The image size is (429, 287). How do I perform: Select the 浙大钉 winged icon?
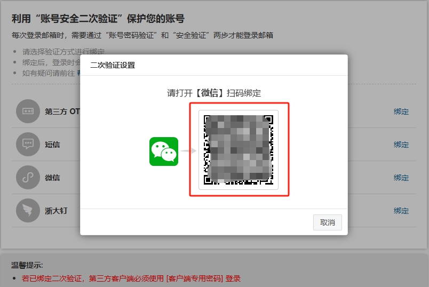[x=28, y=210]
